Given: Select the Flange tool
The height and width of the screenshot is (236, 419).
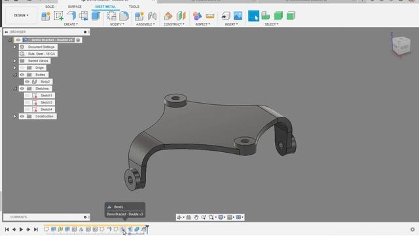Looking at the screenshot, I should [71, 16].
